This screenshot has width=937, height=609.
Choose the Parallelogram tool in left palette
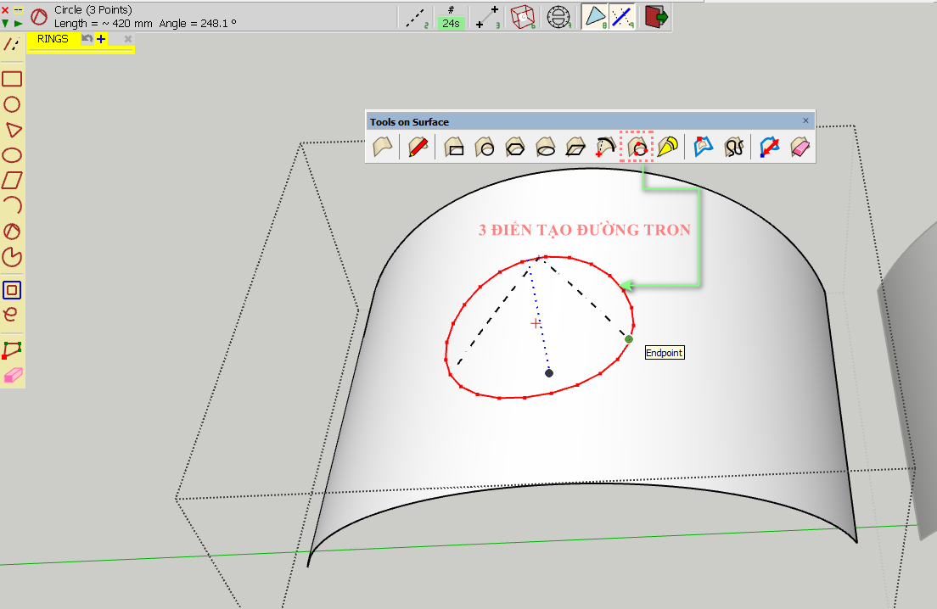[12, 181]
